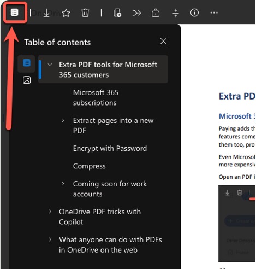The height and width of the screenshot is (269, 256).
Task: Click the Microsoft subheading in the document
Action: click(237, 116)
